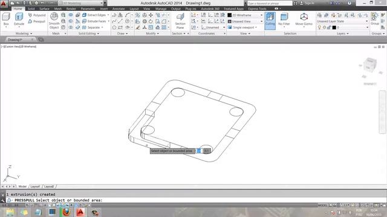Click the Erase tool in Modify panel
This screenshot has width=387, height=217.
pyautogui.click(x=138, y=27)
